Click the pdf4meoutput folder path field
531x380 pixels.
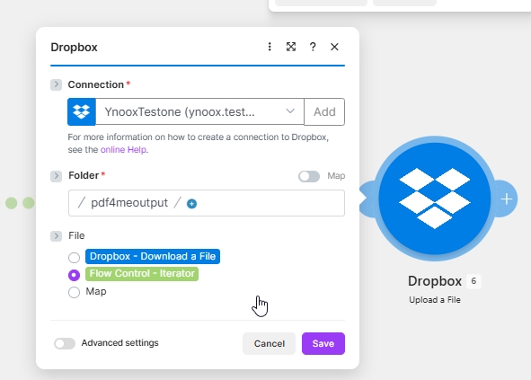[207, 203]
